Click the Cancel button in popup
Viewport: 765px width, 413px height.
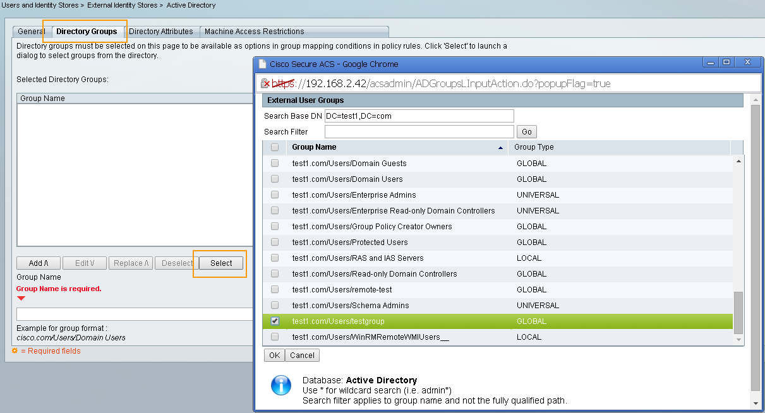(302, 356)
